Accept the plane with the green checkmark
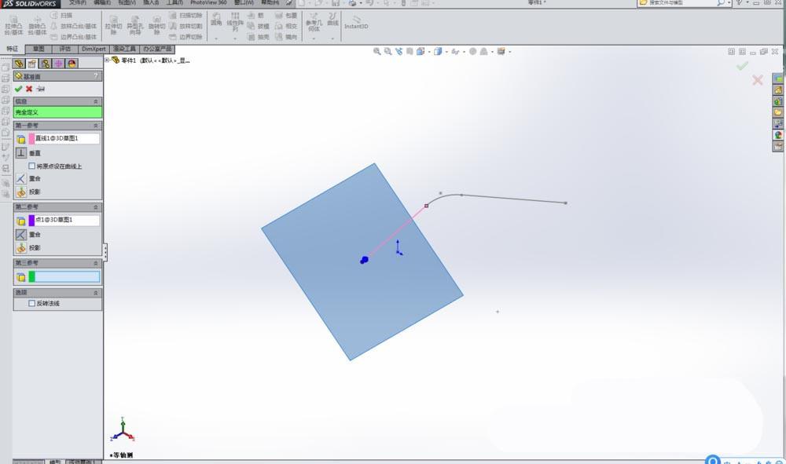Viewport: 786px width, 464px height. pos(19,89)
